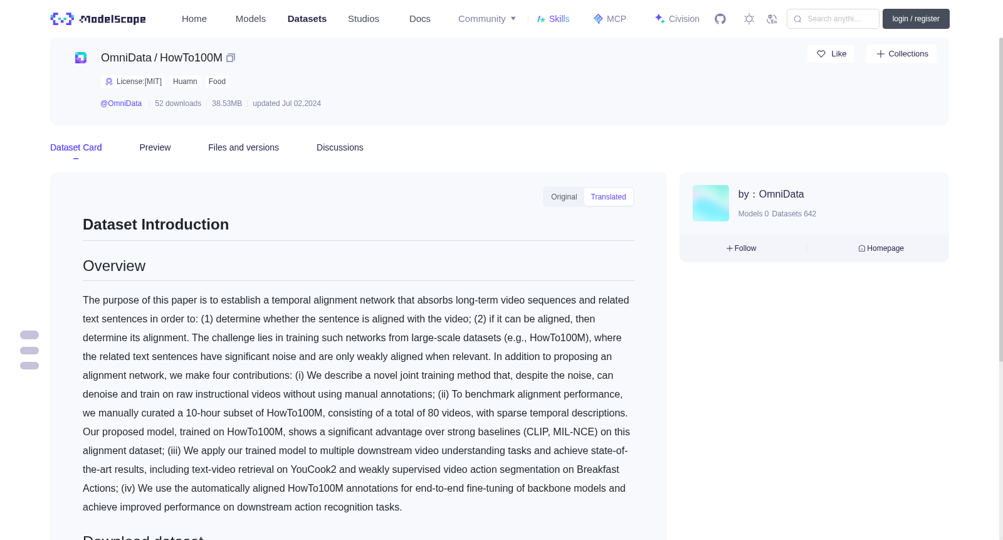
Task: Expand the Community dropdown menu
Action: click(487, 19)
